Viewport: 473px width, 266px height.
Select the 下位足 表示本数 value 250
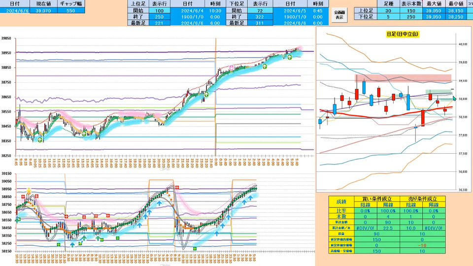point(411,17)
